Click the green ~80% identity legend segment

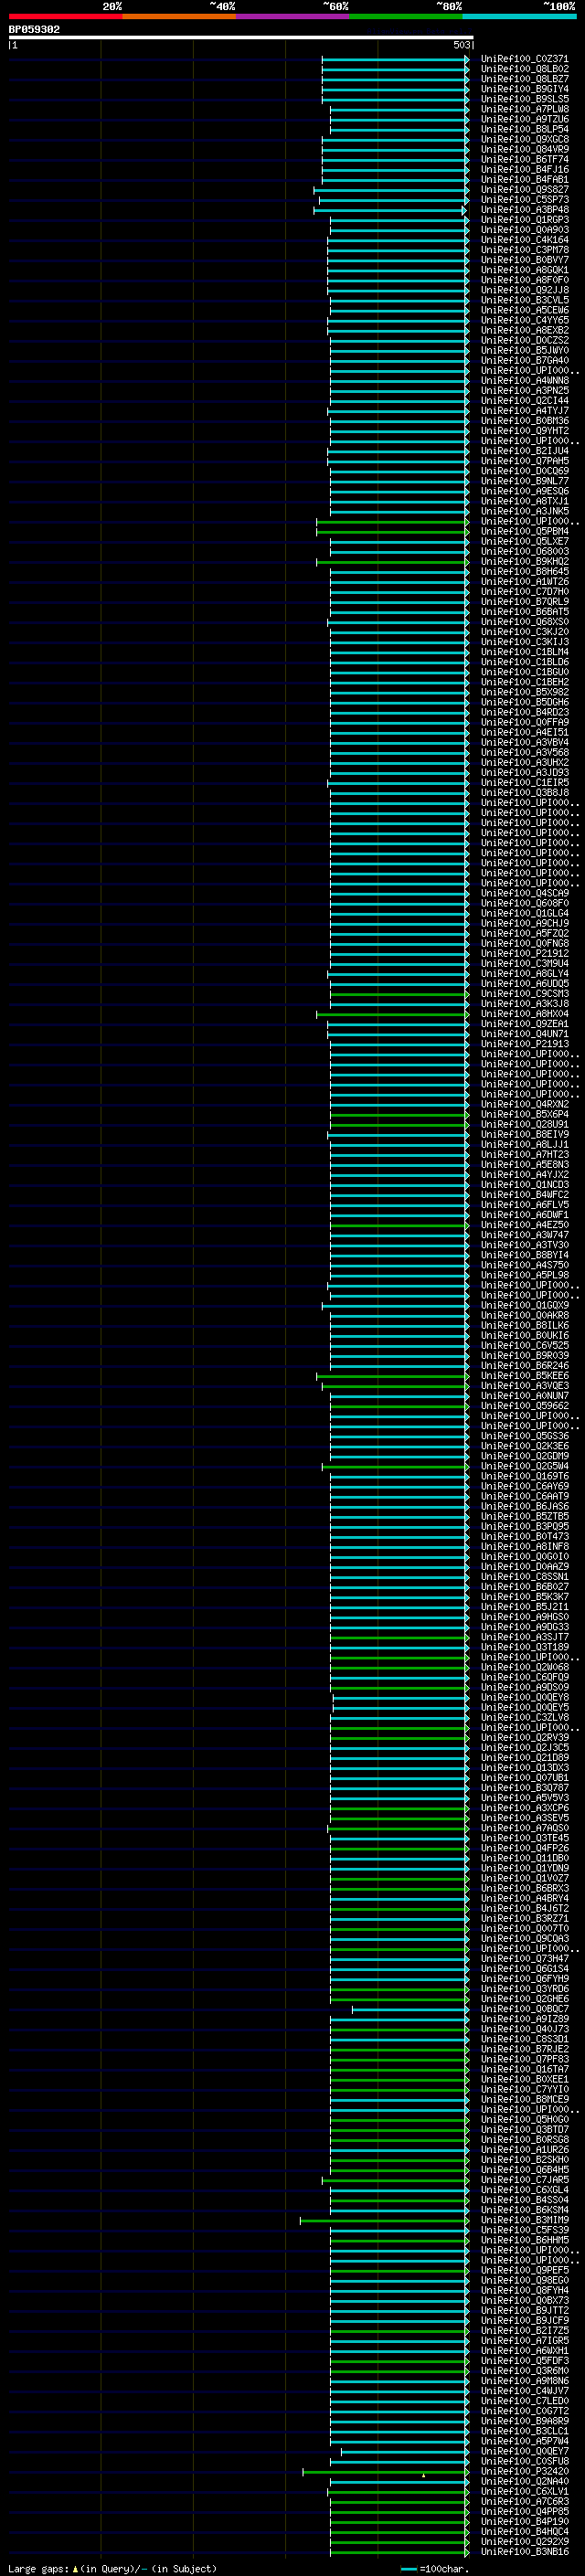click(x=406, y=16)
